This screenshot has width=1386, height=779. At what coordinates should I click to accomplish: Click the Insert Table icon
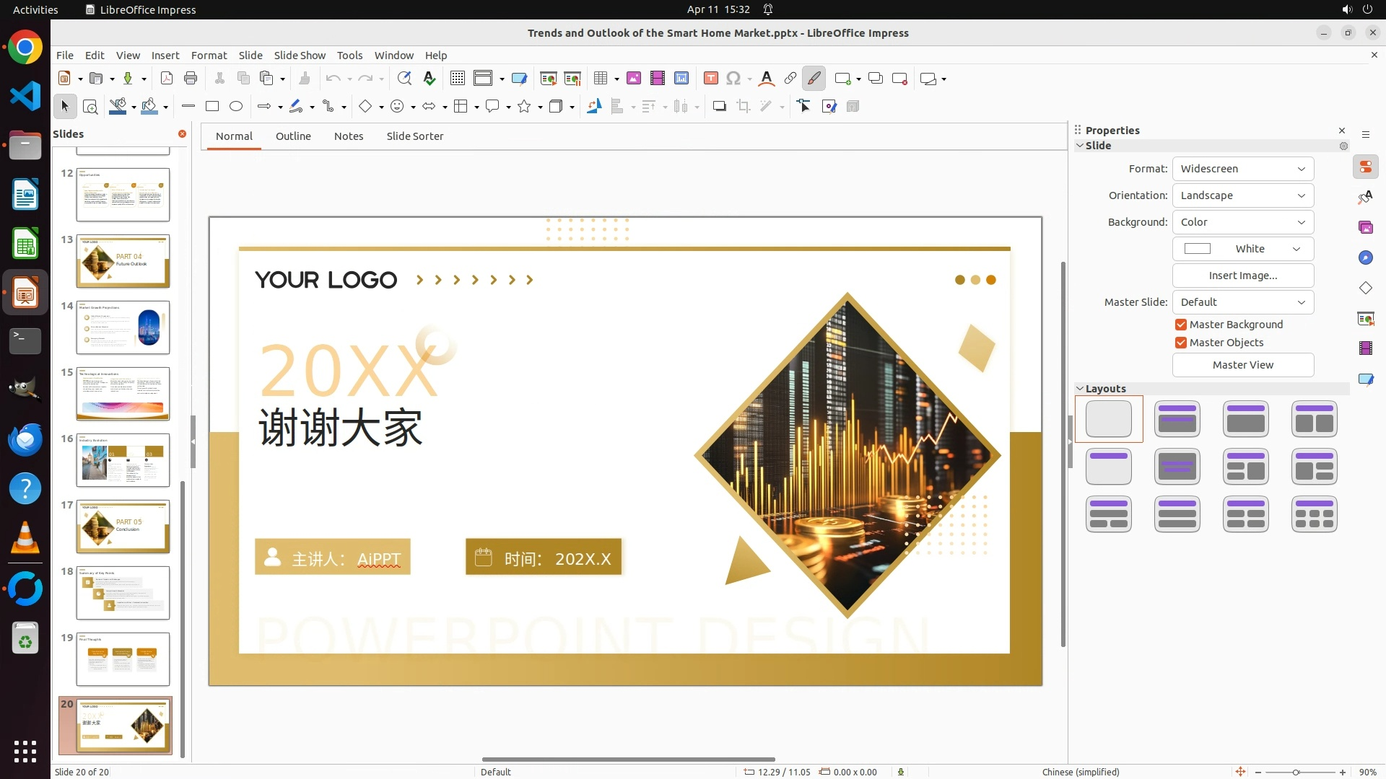click(600, 79)
